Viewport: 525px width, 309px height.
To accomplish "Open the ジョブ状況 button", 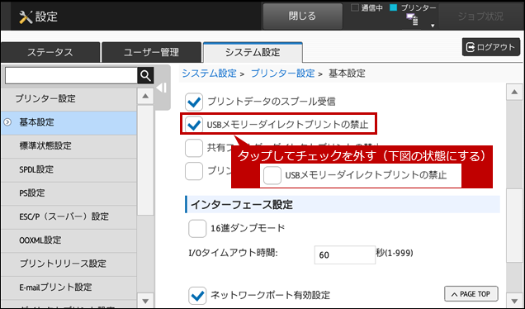I will tap(480, 16).
